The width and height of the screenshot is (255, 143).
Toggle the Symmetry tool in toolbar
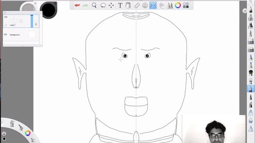153,5
